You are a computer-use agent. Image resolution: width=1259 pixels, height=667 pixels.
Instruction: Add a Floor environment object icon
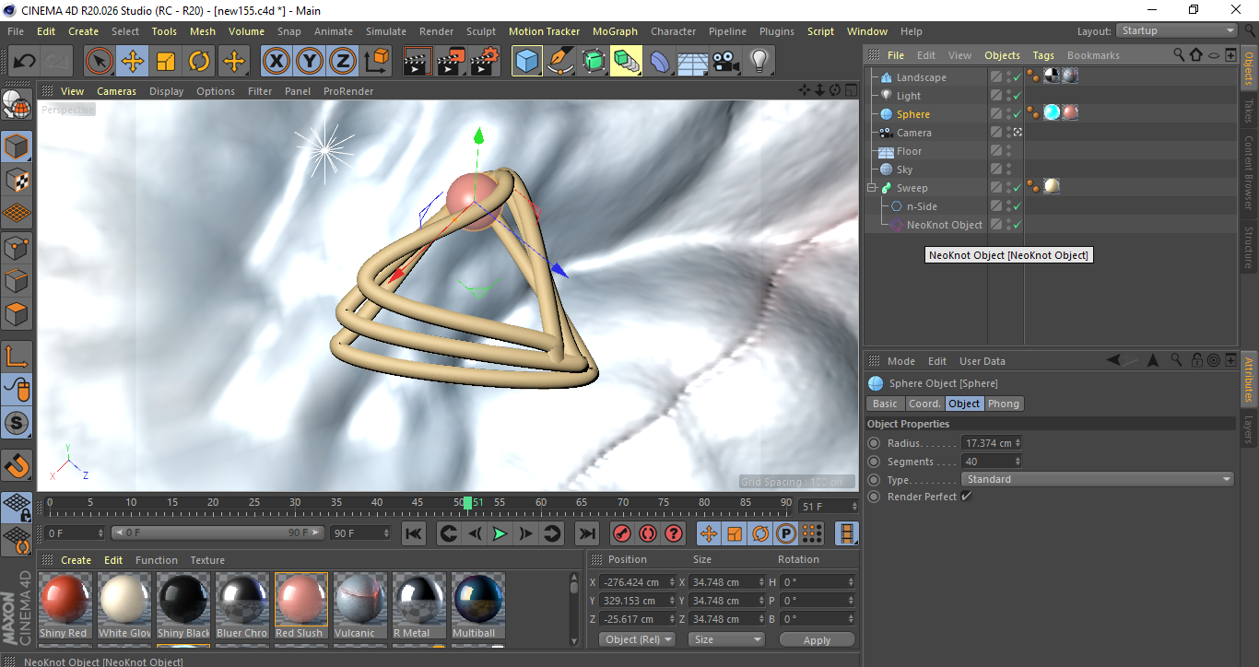693,62
